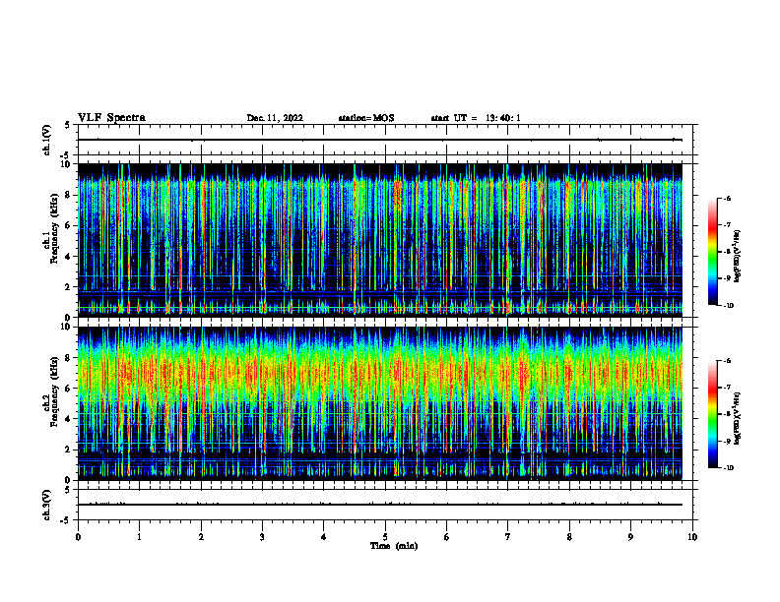Screen dimensions: 780x602
Task: Click the "station=MOS" header label
Action: (x=366, y=118)
